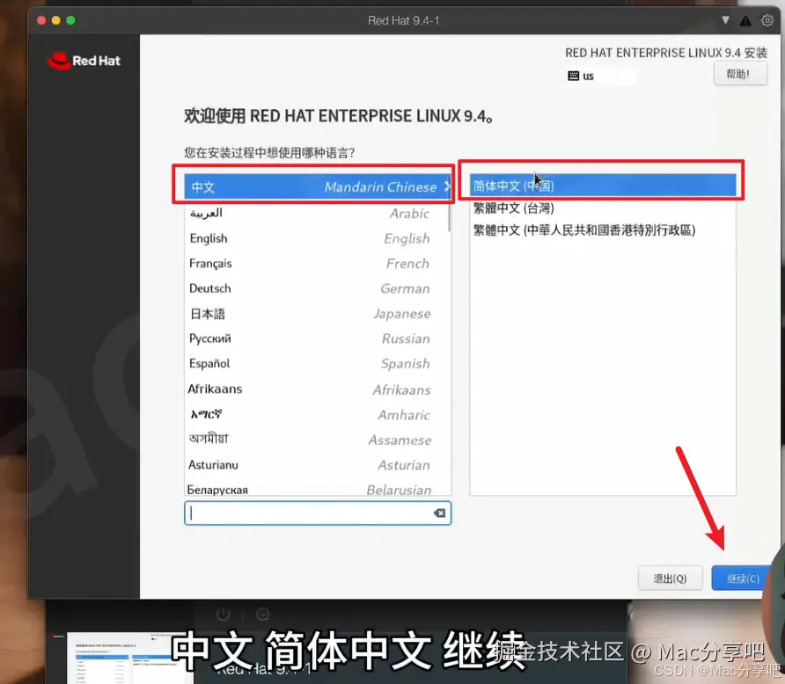Image resolution: width=785 pixels, height=684 pixels.
Task: Select Español from the language list
Action: point(264,363)
